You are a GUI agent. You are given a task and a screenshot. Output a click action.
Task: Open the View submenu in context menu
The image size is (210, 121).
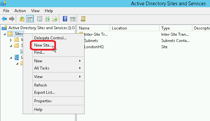(x=58, y=77)
